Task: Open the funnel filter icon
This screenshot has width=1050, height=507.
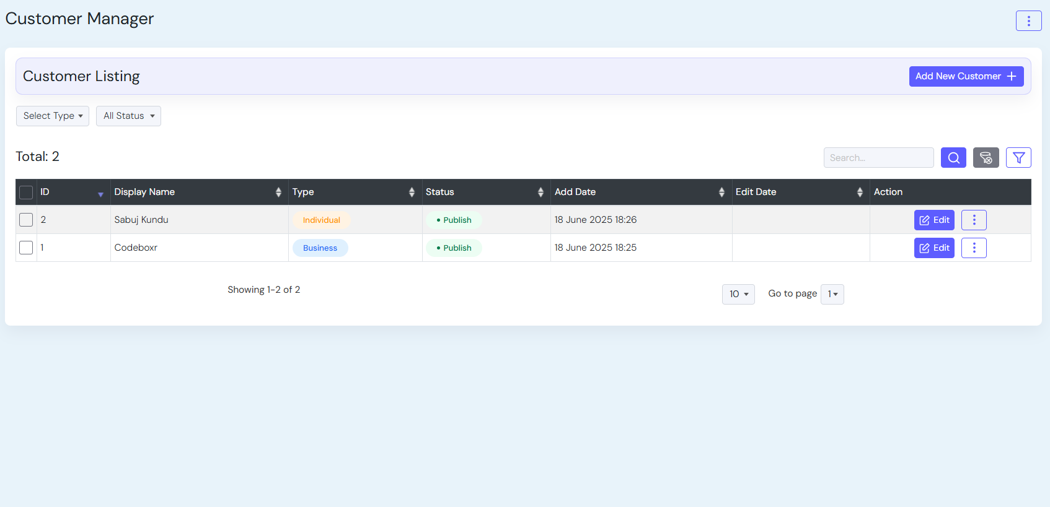Action: click(x=1018, y=158)
